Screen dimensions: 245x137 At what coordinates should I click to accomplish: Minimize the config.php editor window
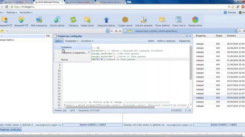pyautogui.click(x=184, y=36)
